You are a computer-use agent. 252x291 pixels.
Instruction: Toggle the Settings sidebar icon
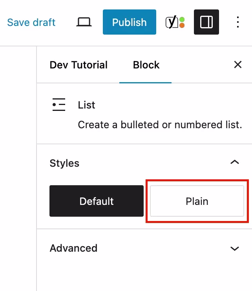click(206, 22)
